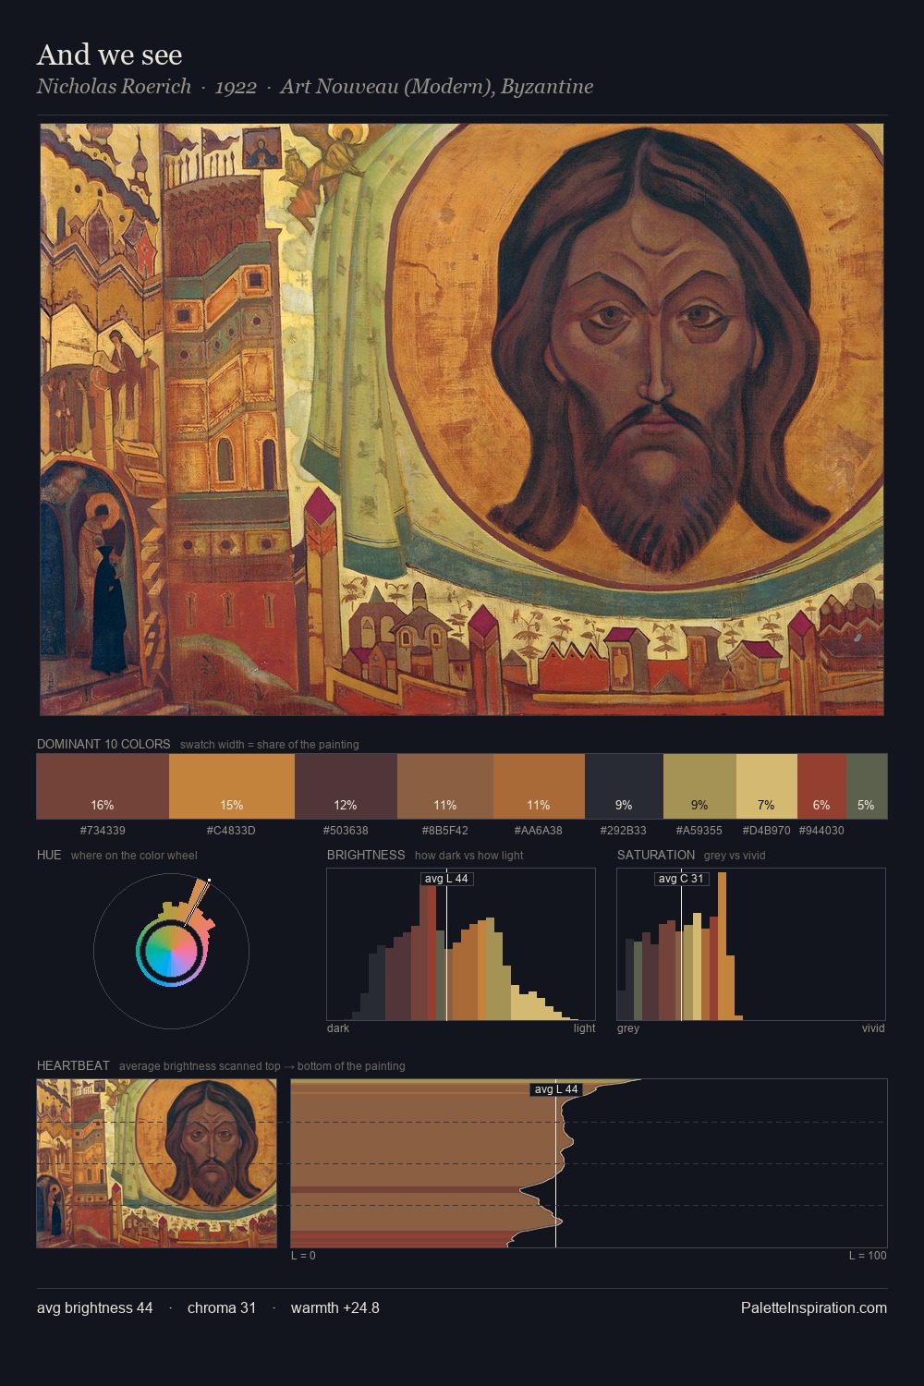Screen dimensions: 924x1386
Task: Click the 'dark' axis label
Action: click(338, 1028)
